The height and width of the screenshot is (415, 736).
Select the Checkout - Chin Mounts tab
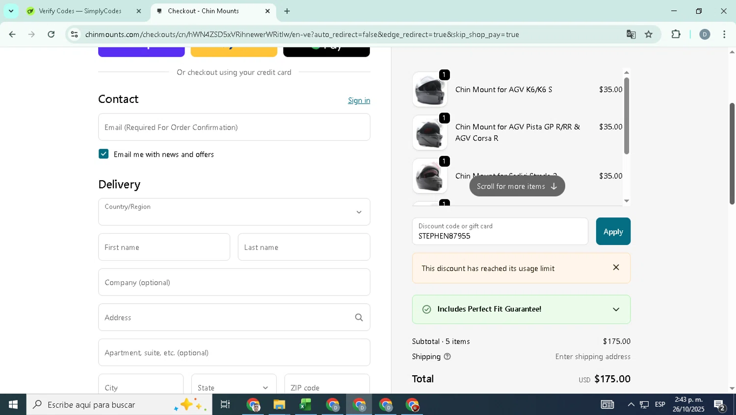pyautogui.click(x=203, y=11)
